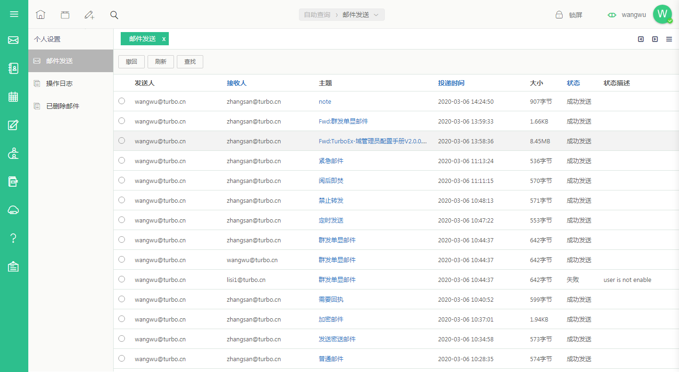Select radio button for lisi1@turbo.cn row
679x372 pixels.
[122, 279]
